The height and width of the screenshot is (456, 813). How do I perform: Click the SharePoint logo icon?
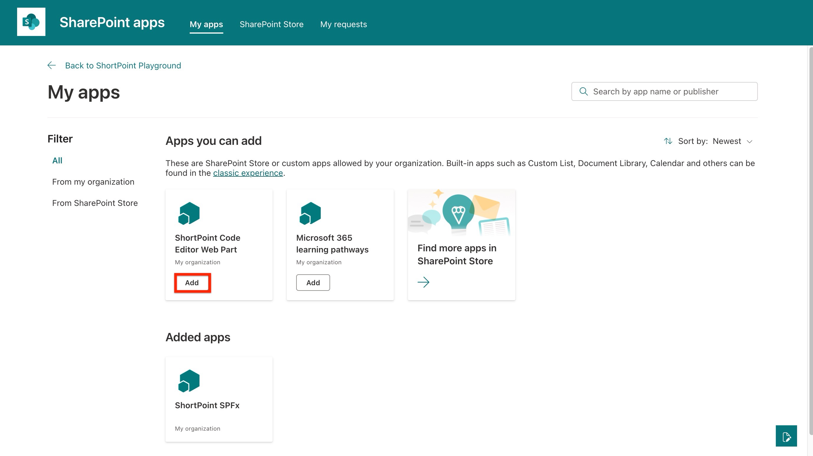coord(31,22)
